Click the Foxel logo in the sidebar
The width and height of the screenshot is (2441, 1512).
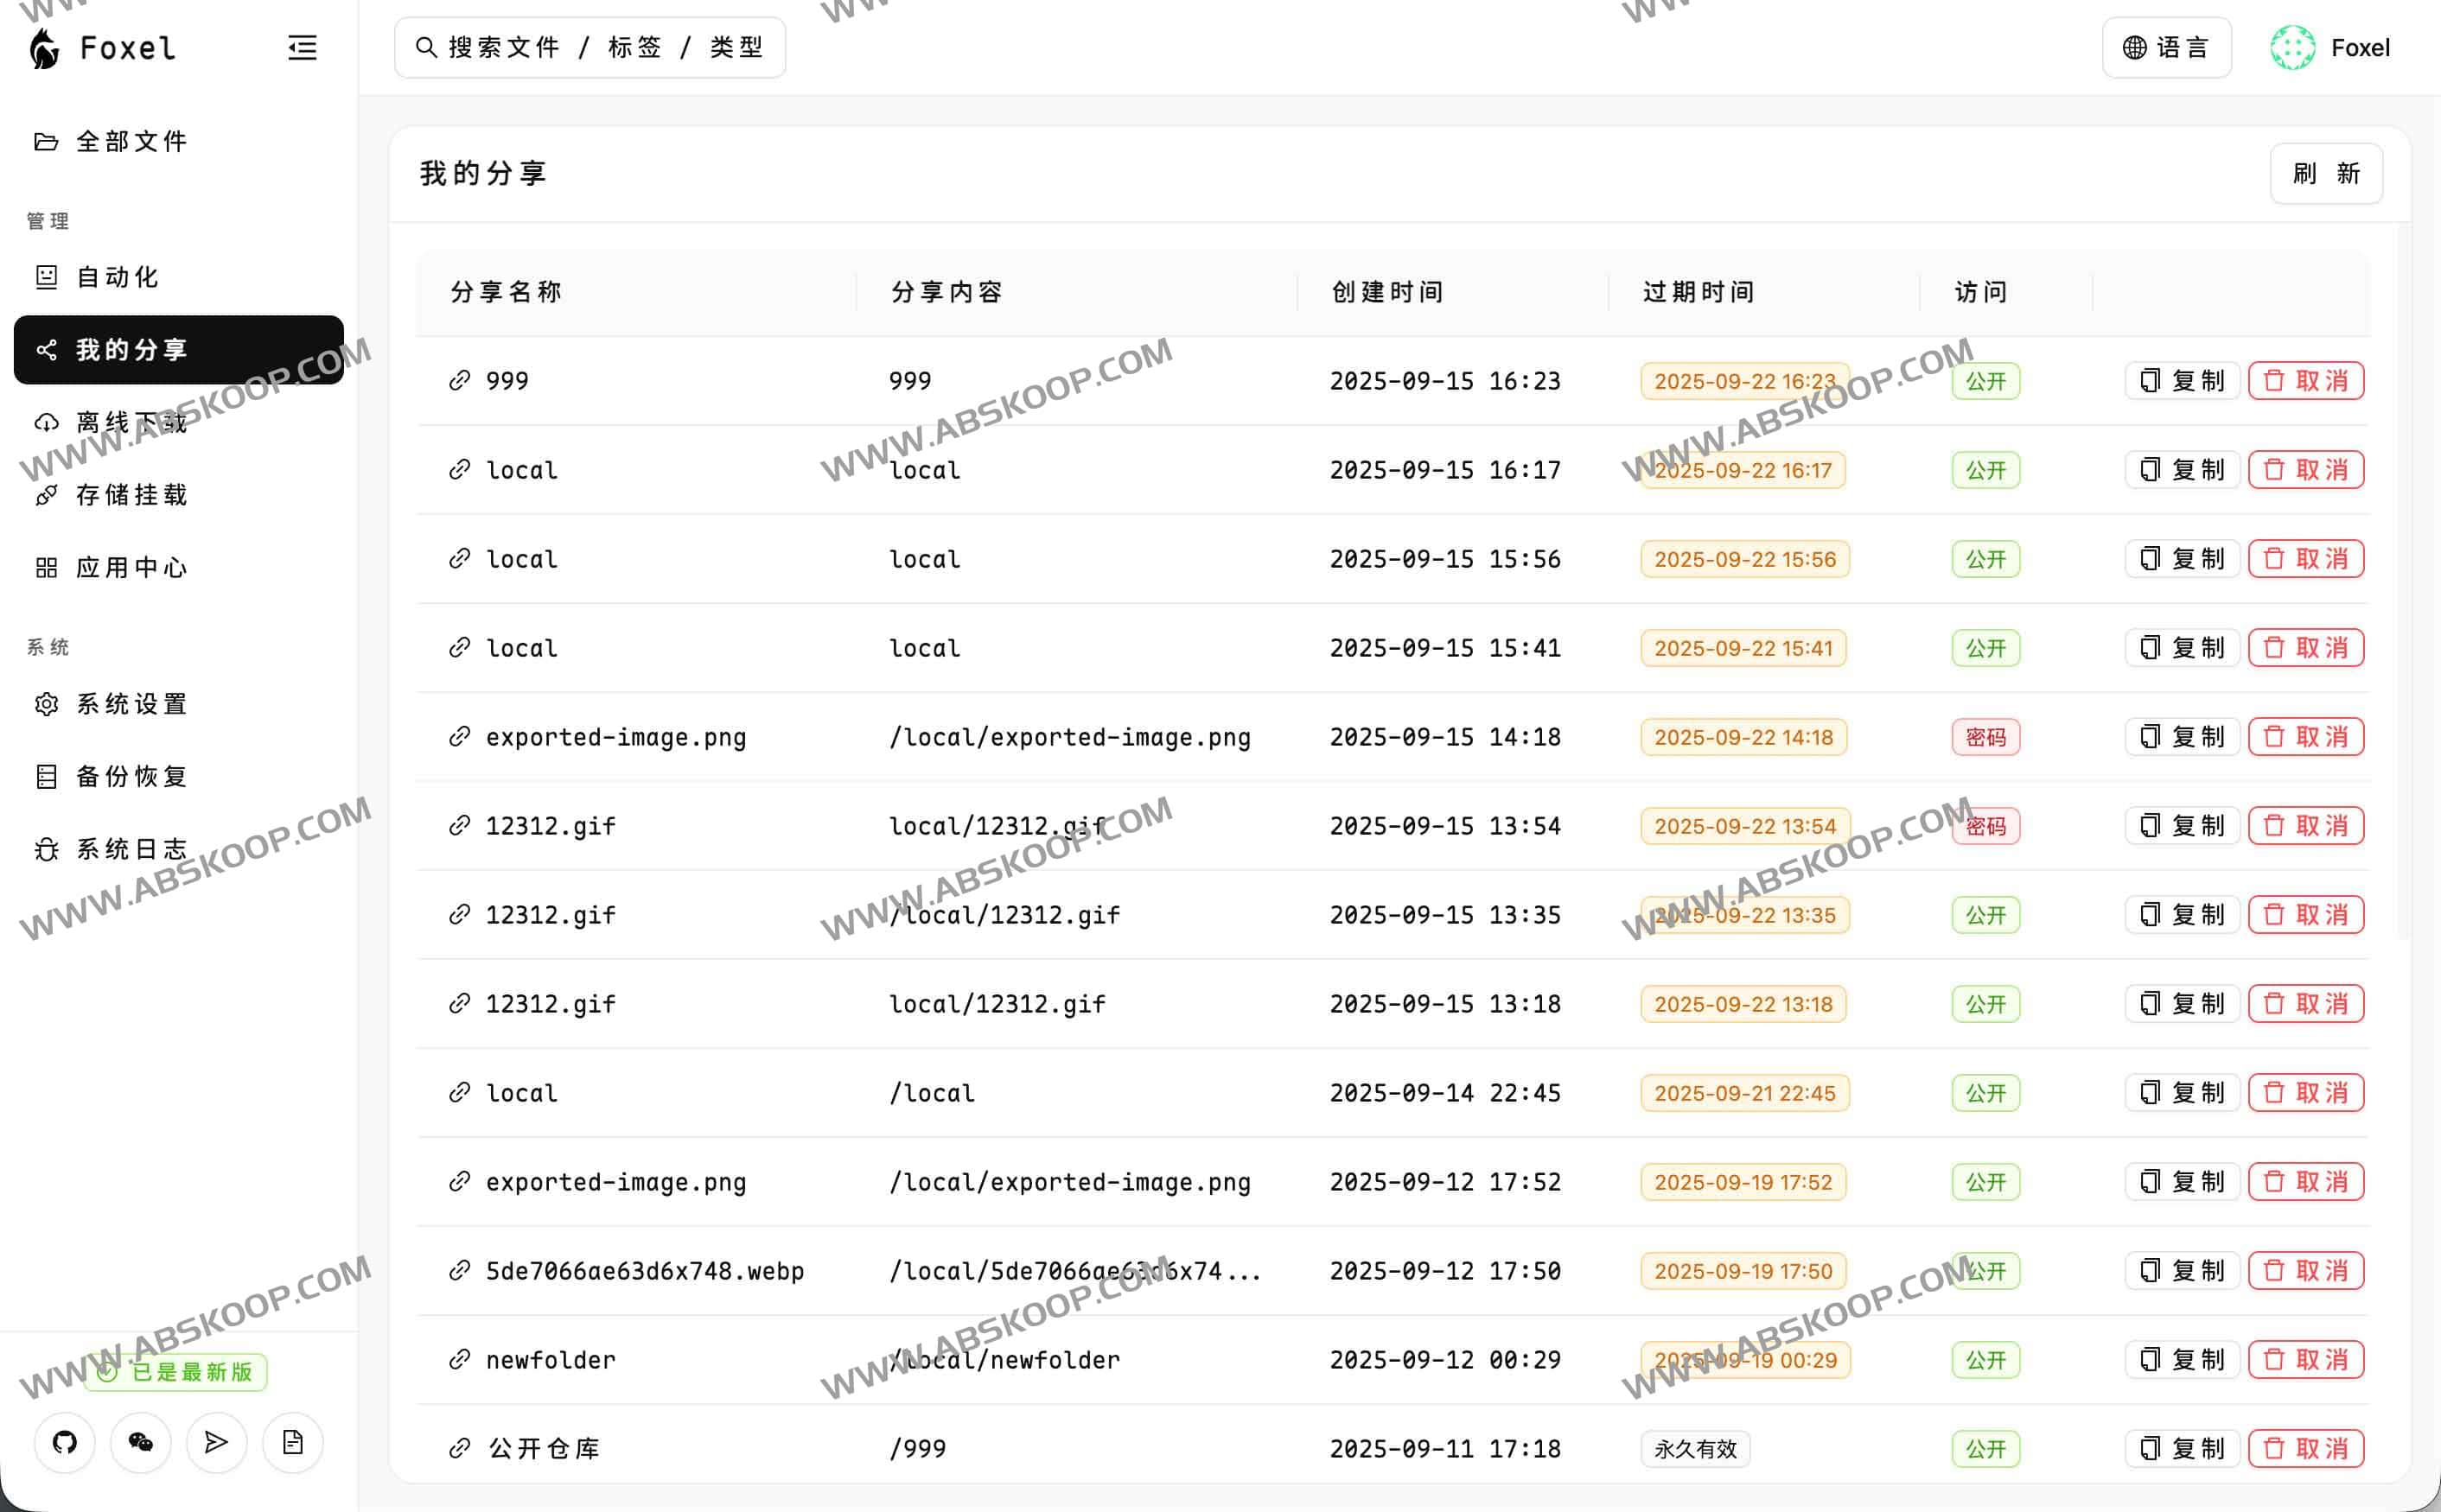(45, 48)
